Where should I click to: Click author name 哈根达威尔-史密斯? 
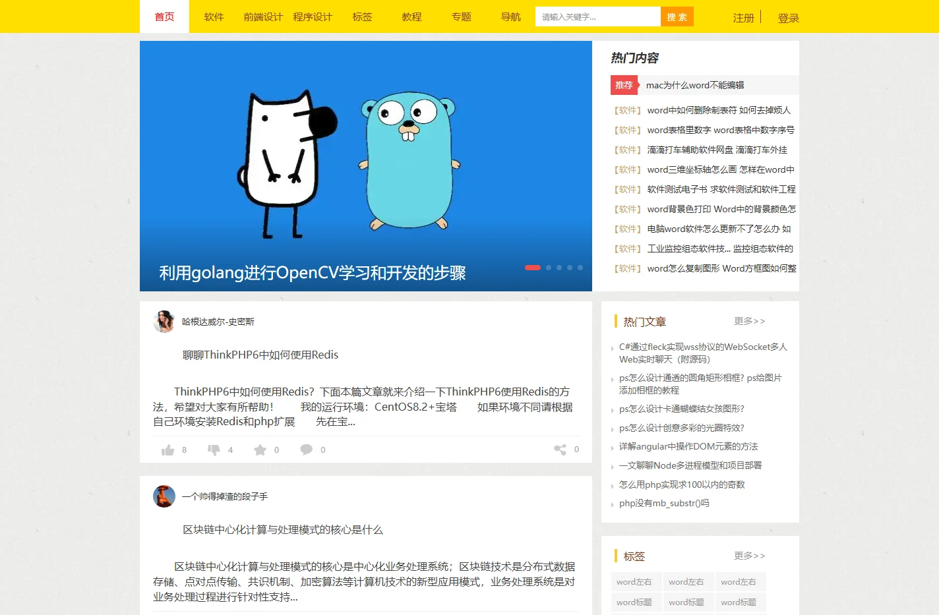point(218,322)
